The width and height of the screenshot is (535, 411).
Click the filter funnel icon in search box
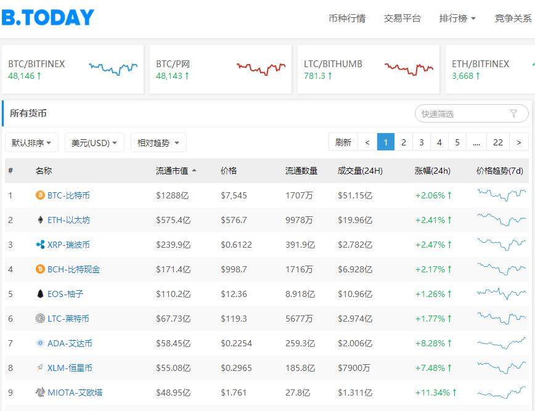pyautogui.click(x=513, y=113)
